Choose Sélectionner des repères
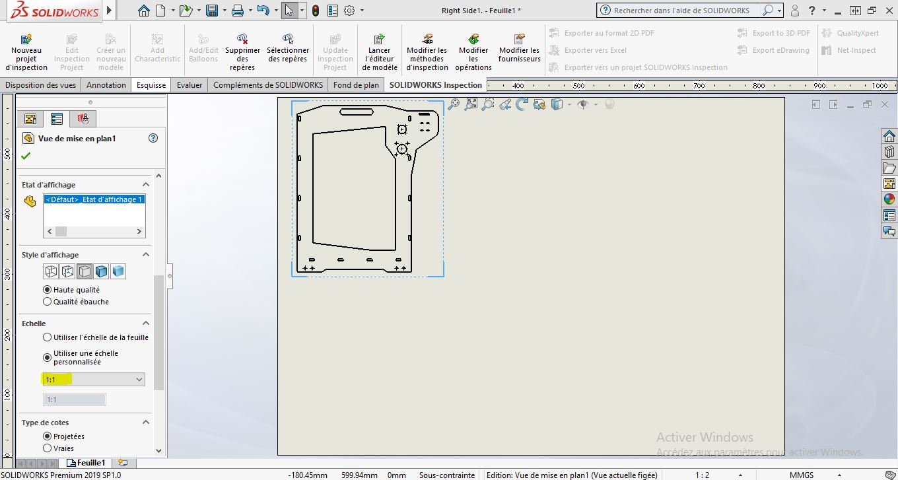 (288, 48)
